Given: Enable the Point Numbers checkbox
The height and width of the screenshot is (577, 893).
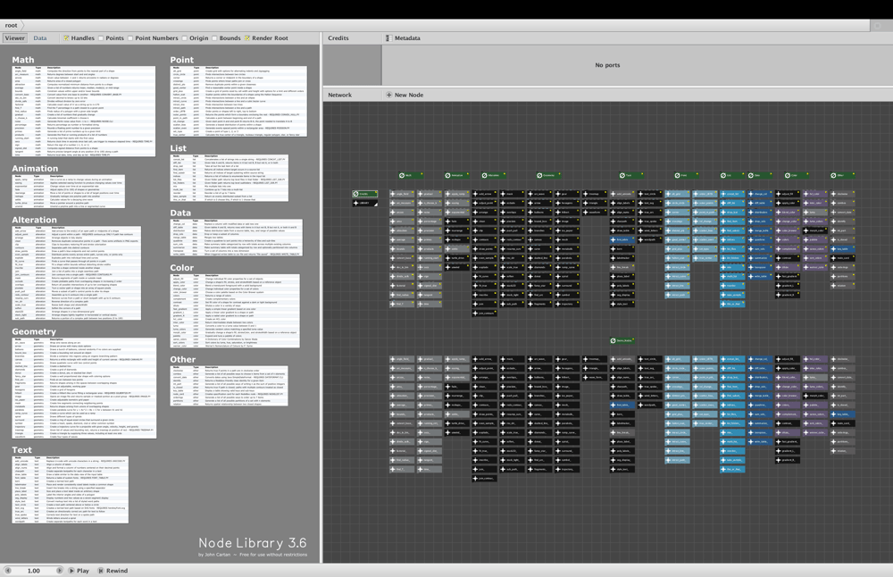Looking at the screenshot, I should (x=130, y=38).
